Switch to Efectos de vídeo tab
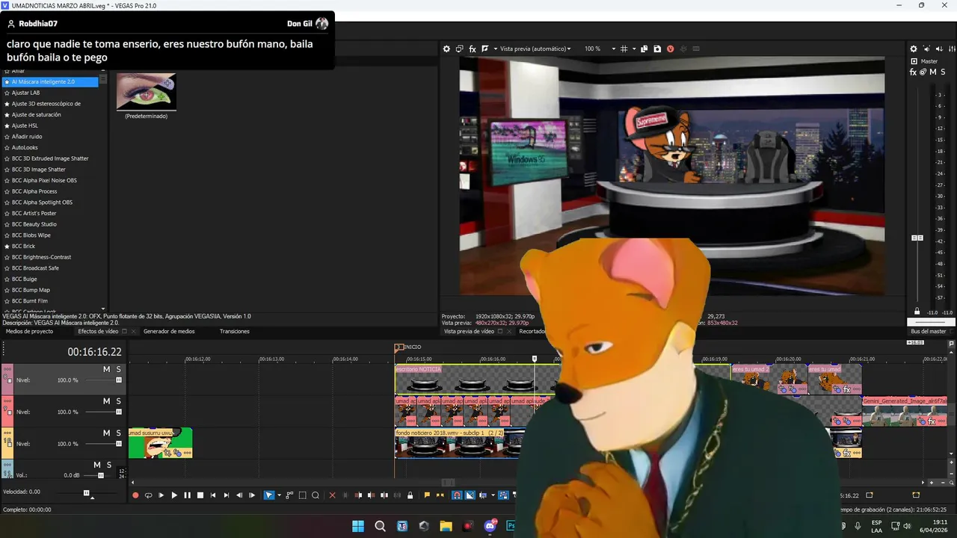Viewport: 957px width, 538px height. [98, 331]
